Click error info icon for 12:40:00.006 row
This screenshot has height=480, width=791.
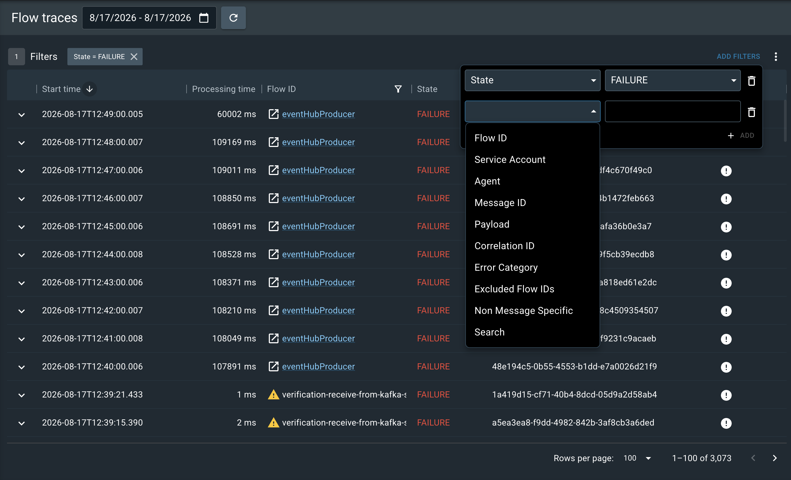pos(726,367)
